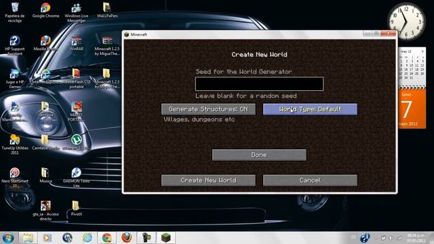The height and width of the screenshot is (244, 434).
Task: Cycle the World Type: Default button
Action: [x=310, y=109]
